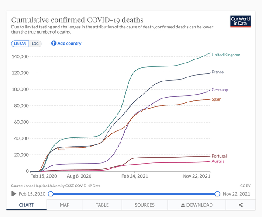Click the CC BY license link
262x217 pixels.
coord(245,185)
